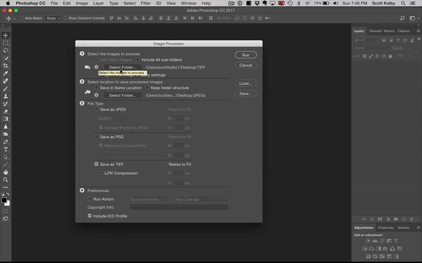Select the Gradient tool
This screenshot has width=422, height=263.
click(6, 119)
